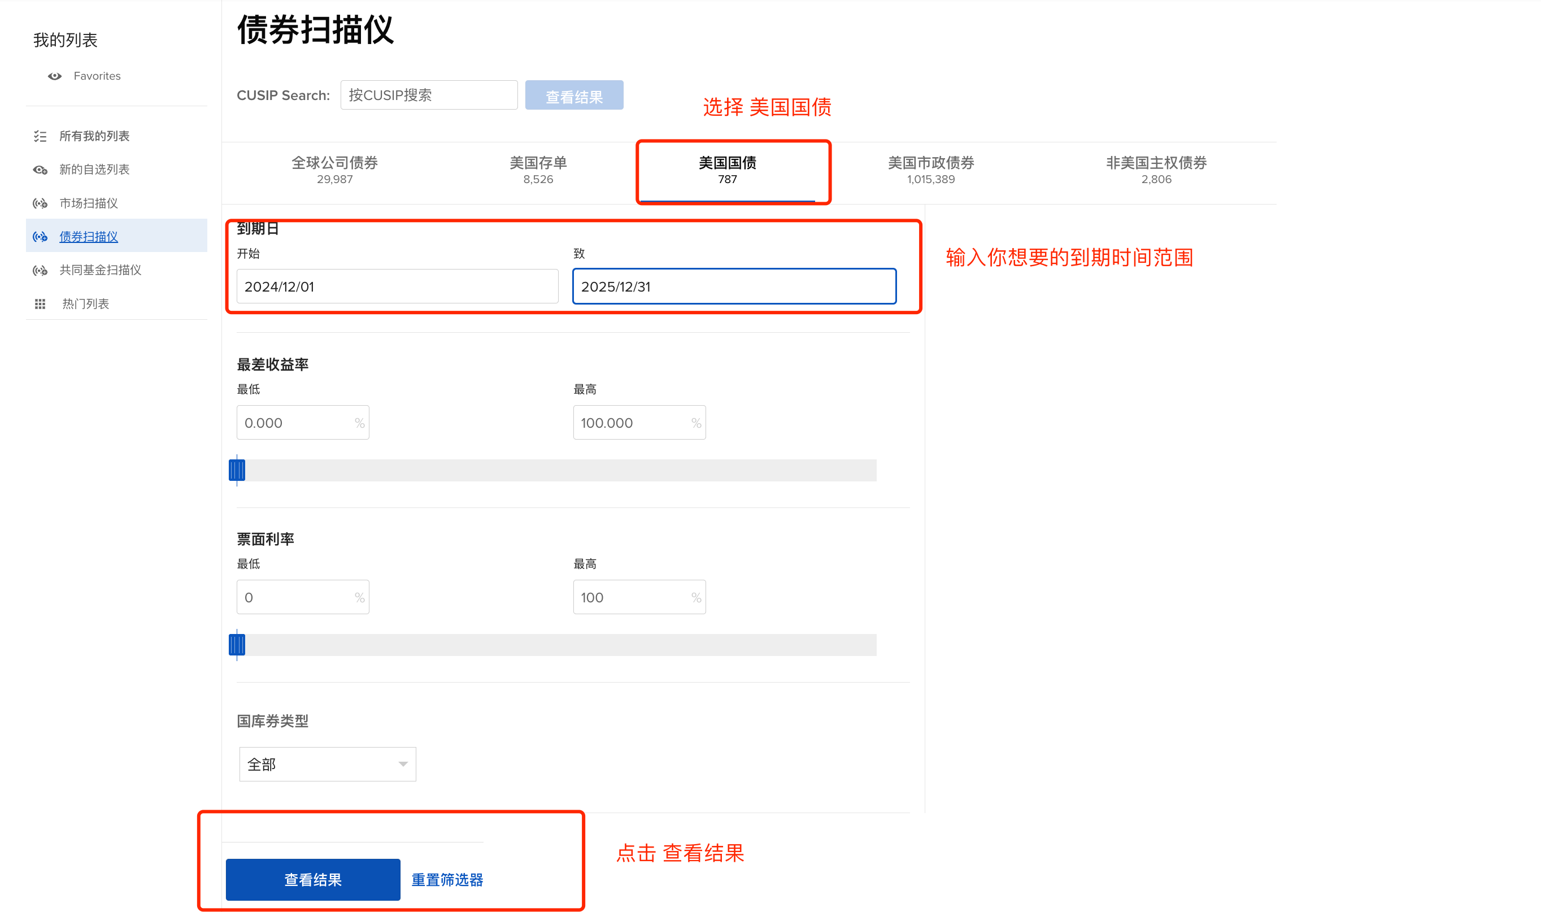Viewport: 1541px width, 912px height.
Task: Click the checklist icon beside 所有我的列表
Action: click(x=40, y=136)
